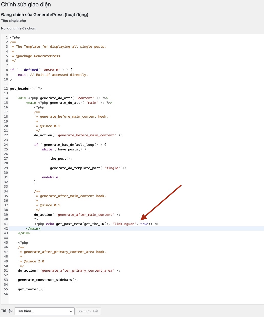Viewport: 264px width, 317px height.
Task: Click the "Xem Chi Tiết" button
Action: (x=88, y=311)
